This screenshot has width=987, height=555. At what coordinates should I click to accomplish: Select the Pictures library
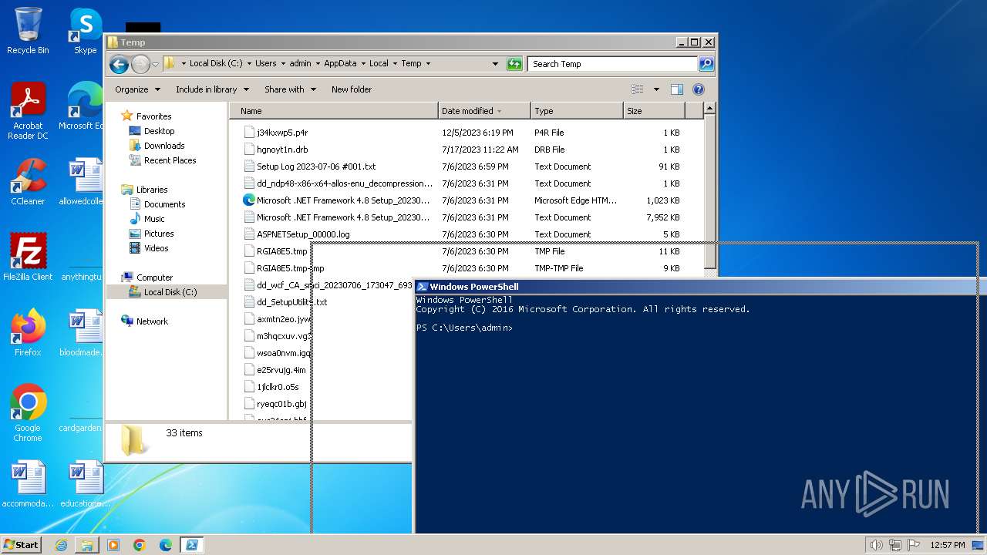click(159, 234)
